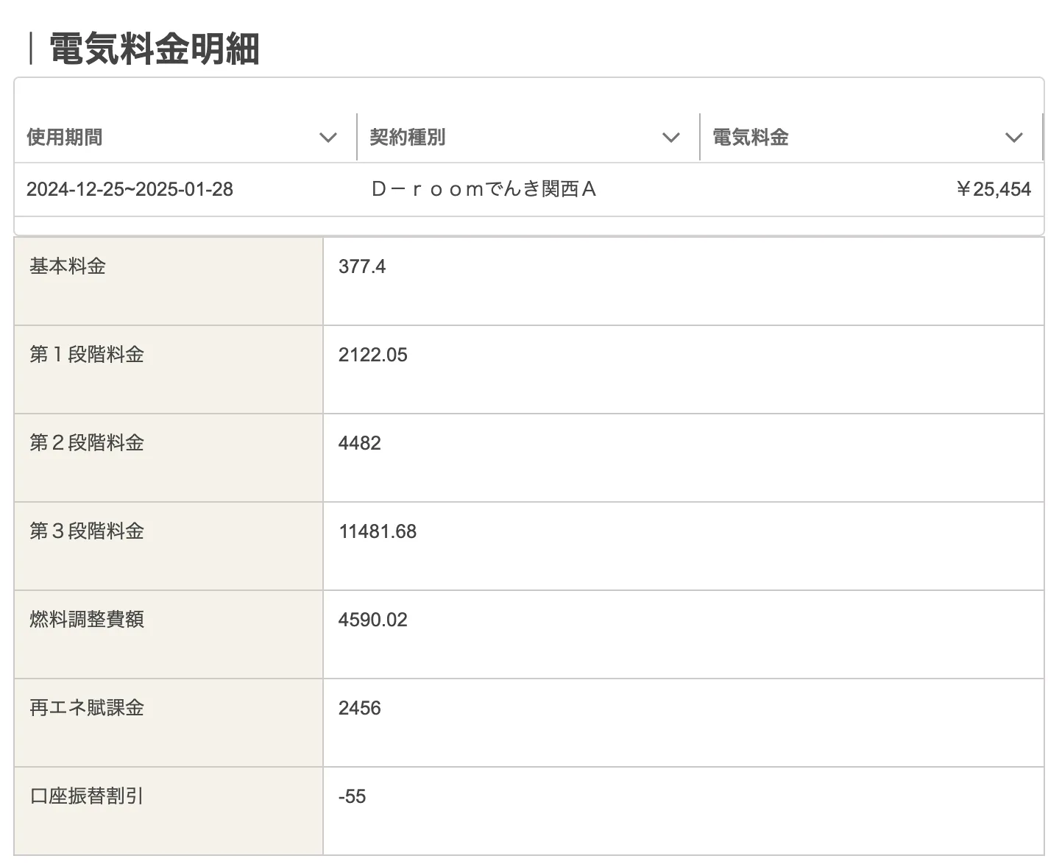Select the value 377.4
This screenshot has width=1048, height=864.
(x=362, y=266)
